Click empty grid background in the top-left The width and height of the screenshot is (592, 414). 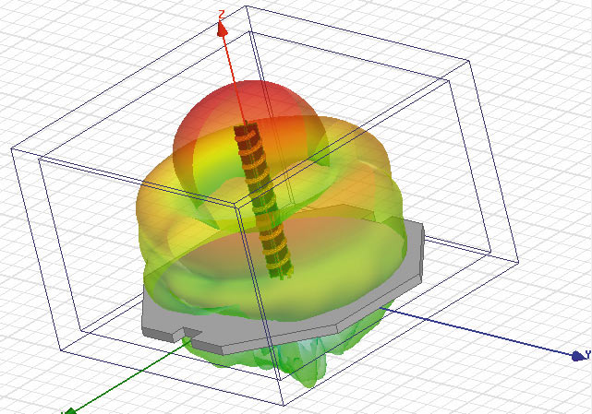[x=55, y=46]
